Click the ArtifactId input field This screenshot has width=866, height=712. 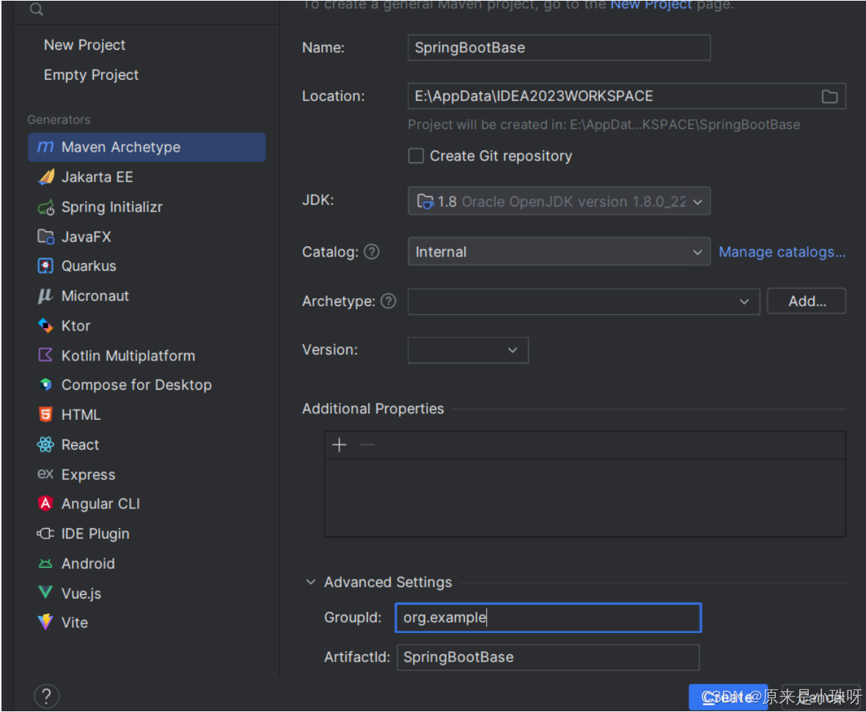pyautogui.click(x=548, y=657)
